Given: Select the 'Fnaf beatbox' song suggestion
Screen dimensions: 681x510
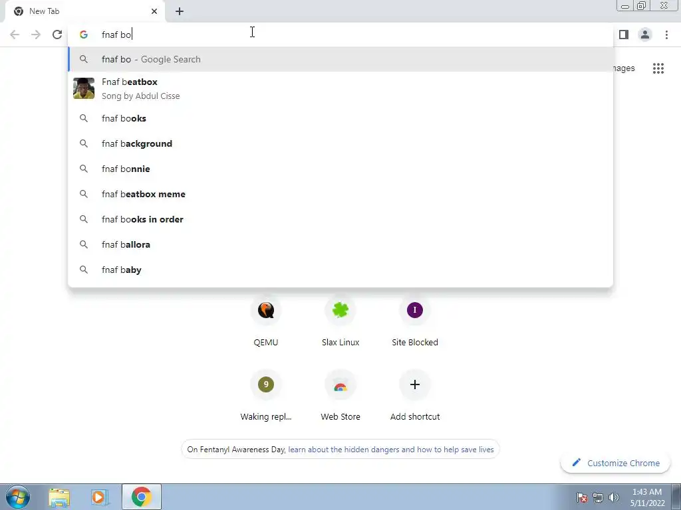Looking at the screenshot, I should 341,88.
